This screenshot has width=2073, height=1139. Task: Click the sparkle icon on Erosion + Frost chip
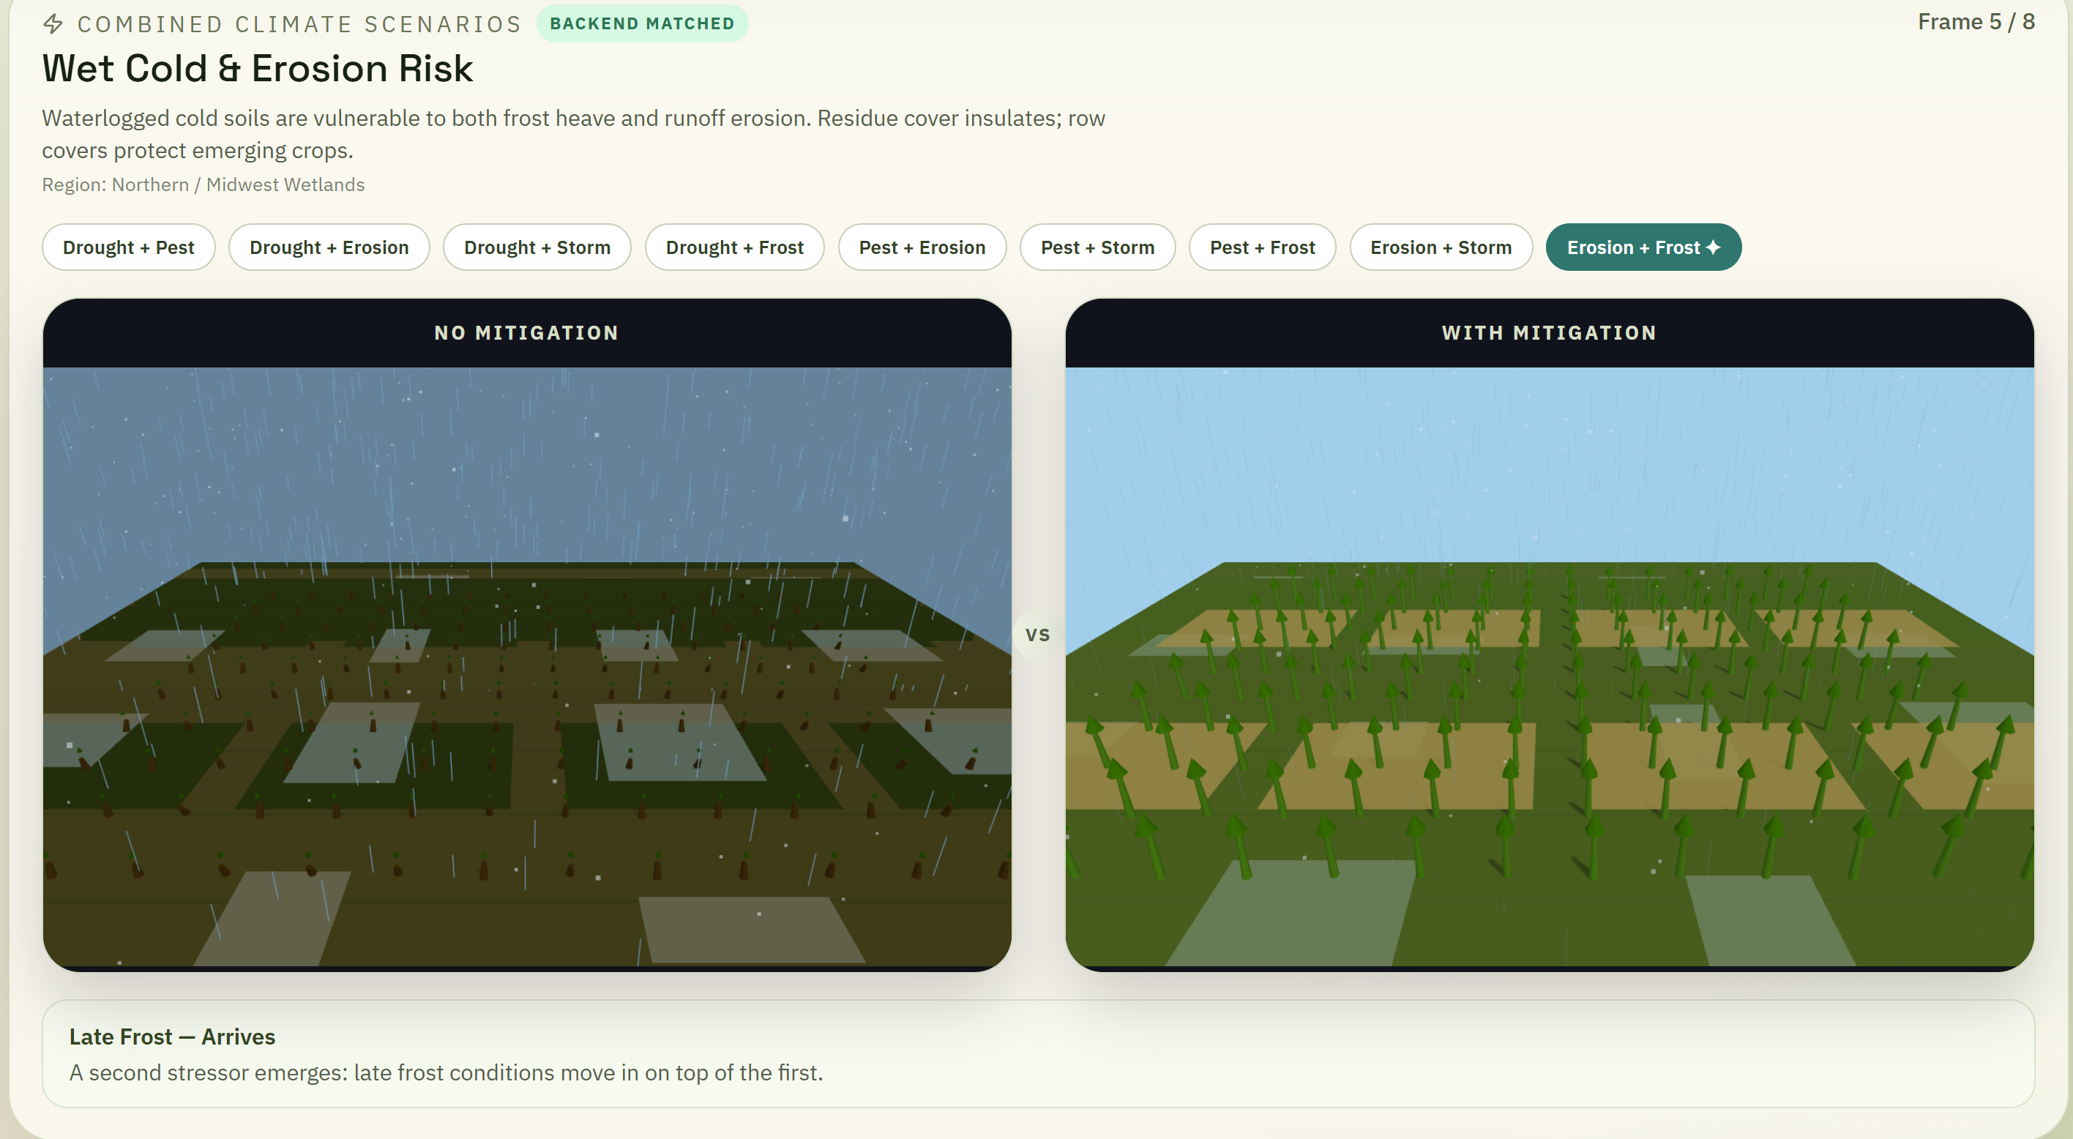[x=1714, y=247]
